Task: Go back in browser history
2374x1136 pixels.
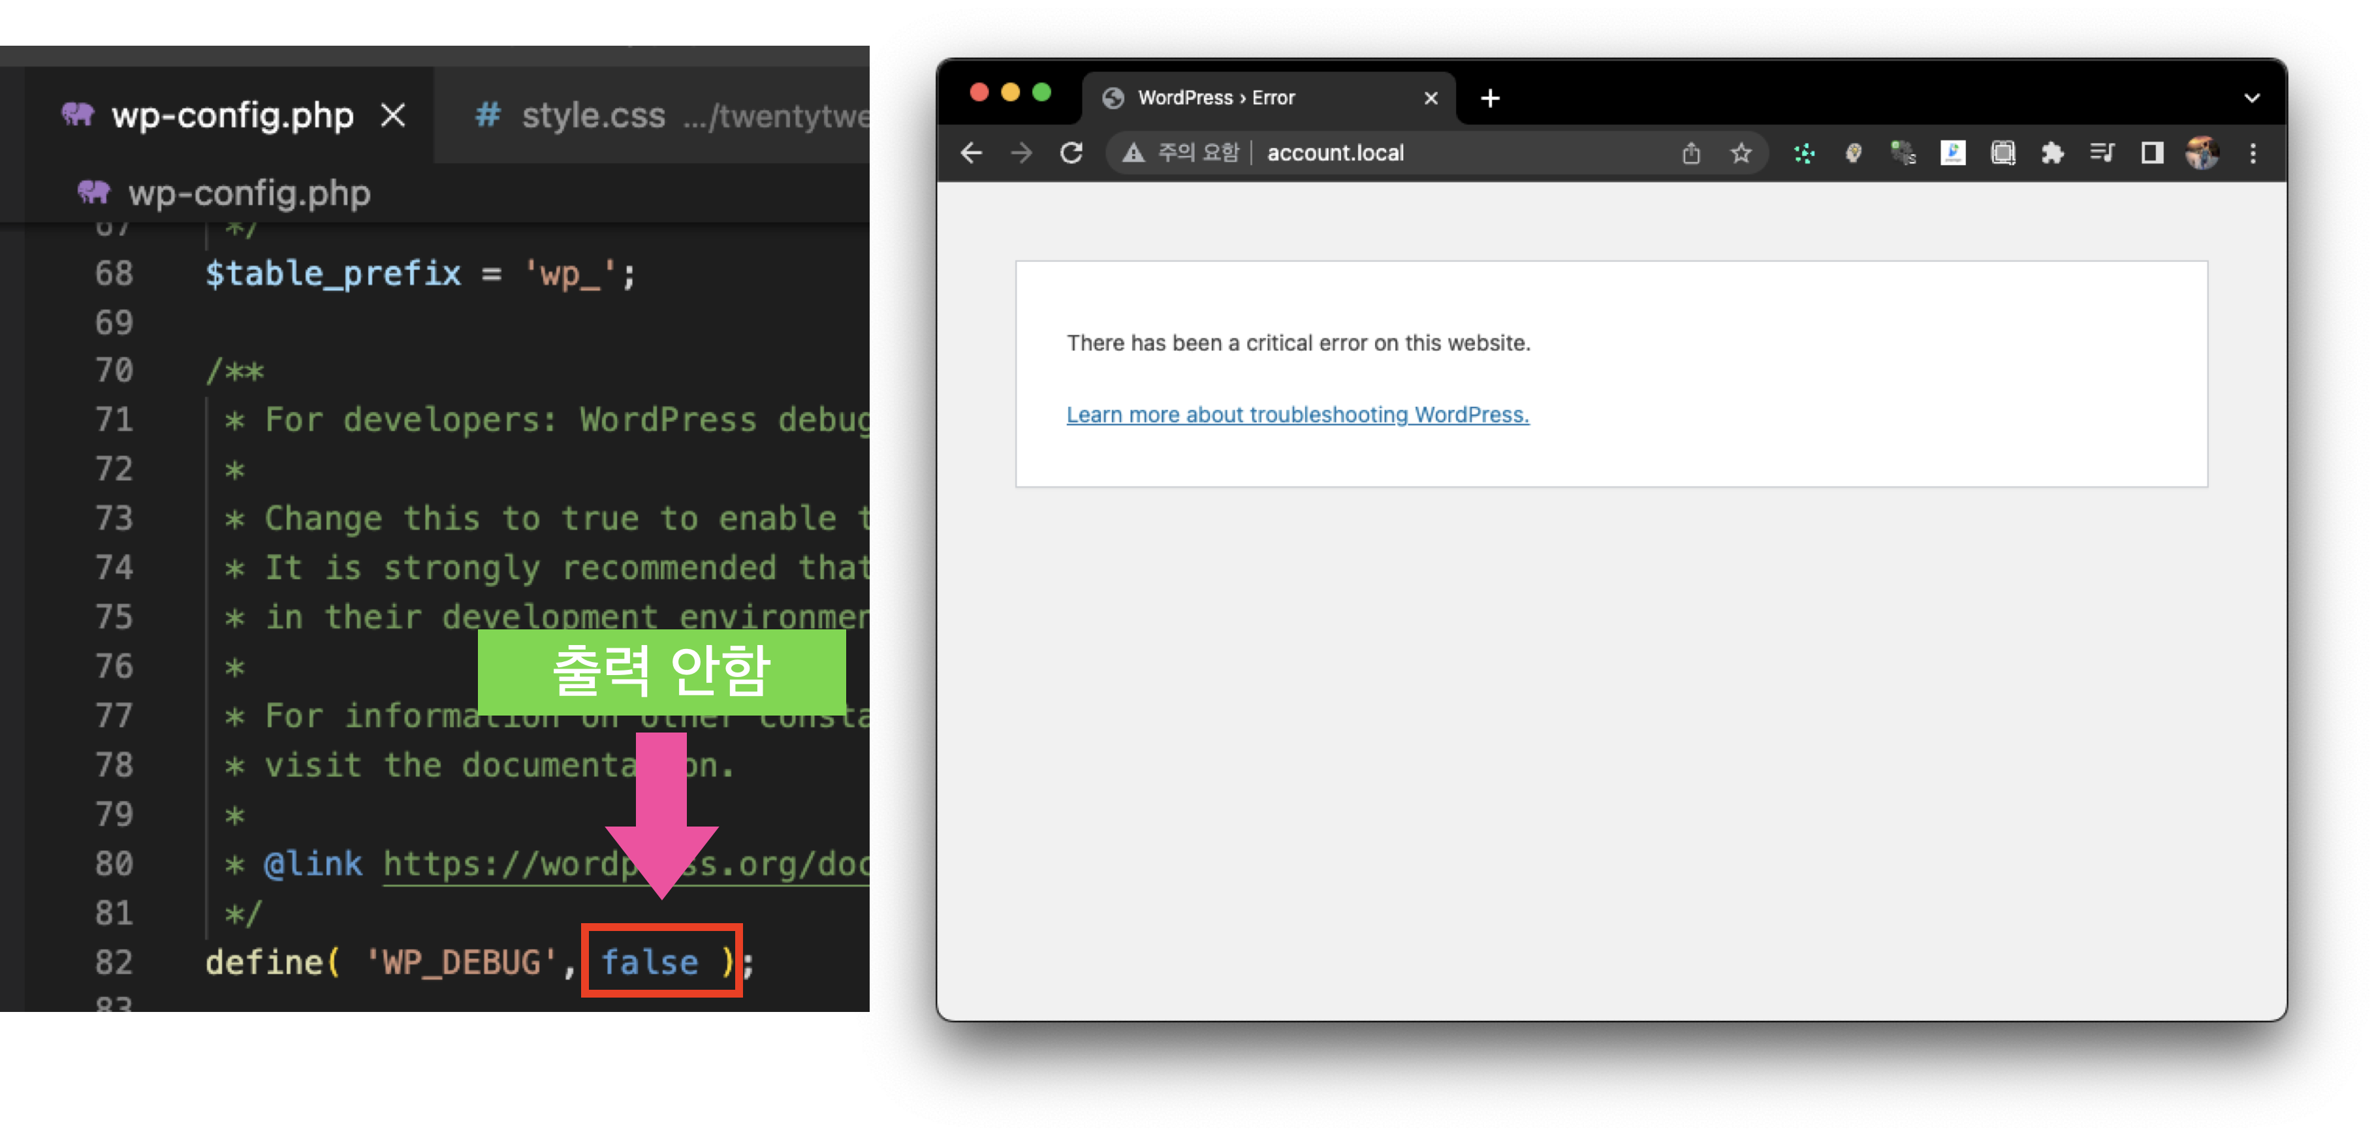Action: point(972,153)
